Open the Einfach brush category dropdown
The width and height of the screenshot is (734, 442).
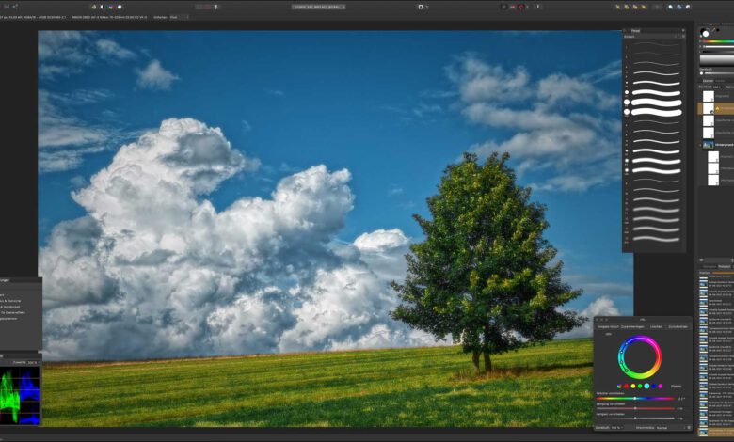[x=654, y=37]
